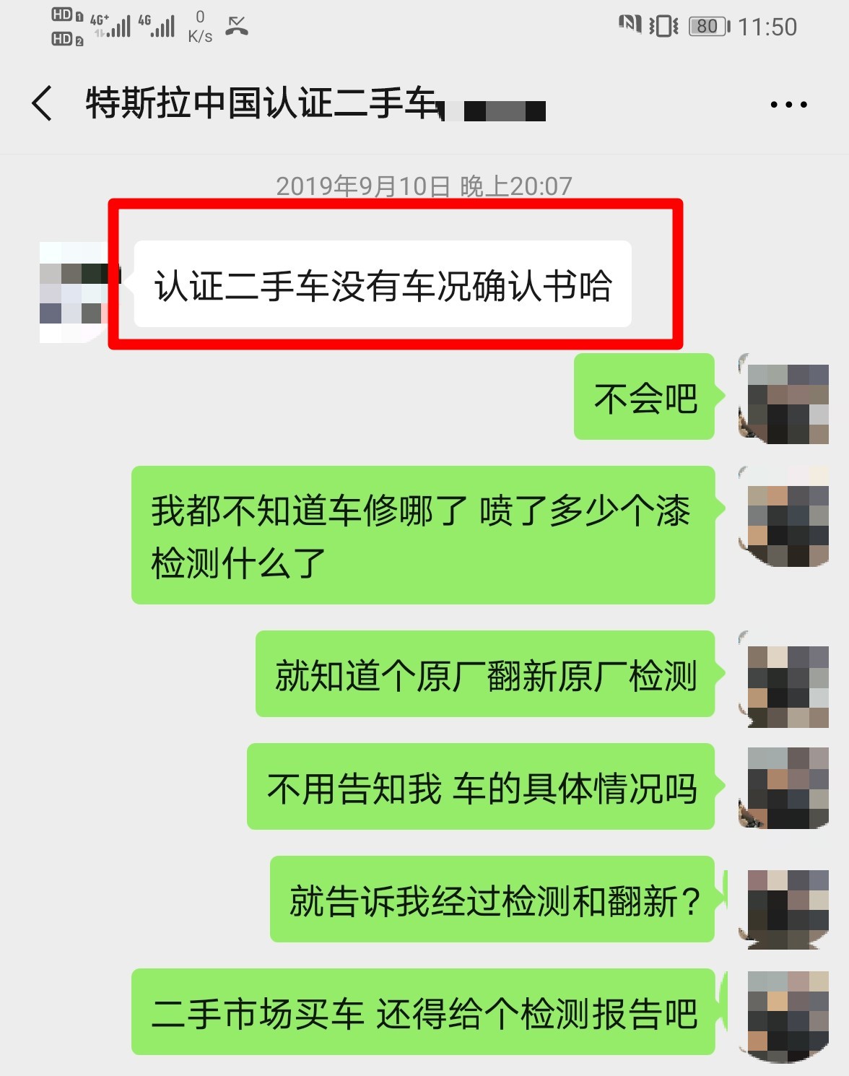Open the three-dot chat options menu
Screen dimensions: 849x1076
[x=788, y=105]
